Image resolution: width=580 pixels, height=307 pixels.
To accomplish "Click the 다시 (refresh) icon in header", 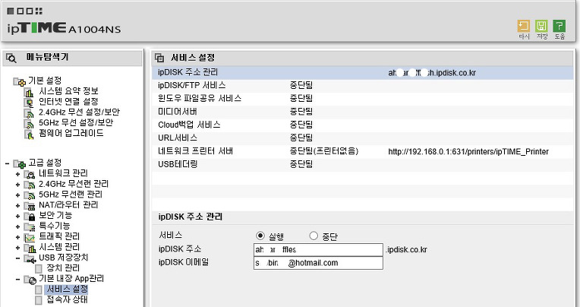I will pos(523,26).
